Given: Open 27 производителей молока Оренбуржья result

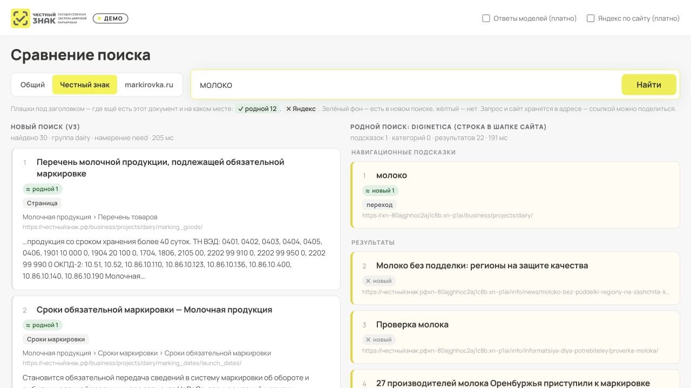Looking at the screenshot, I should click(513, 384).
